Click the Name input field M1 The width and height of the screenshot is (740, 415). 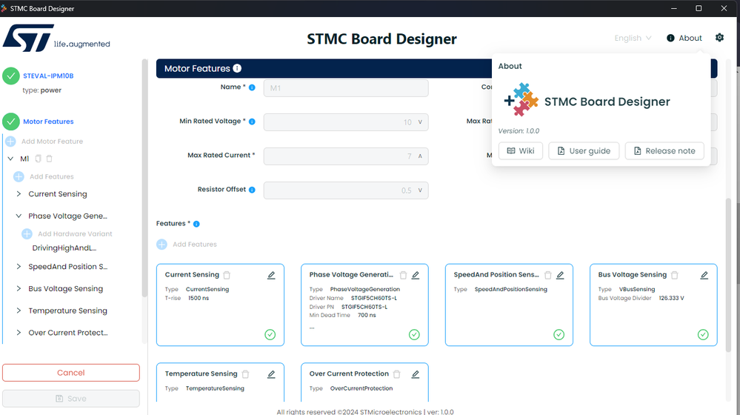coord(346,87)
